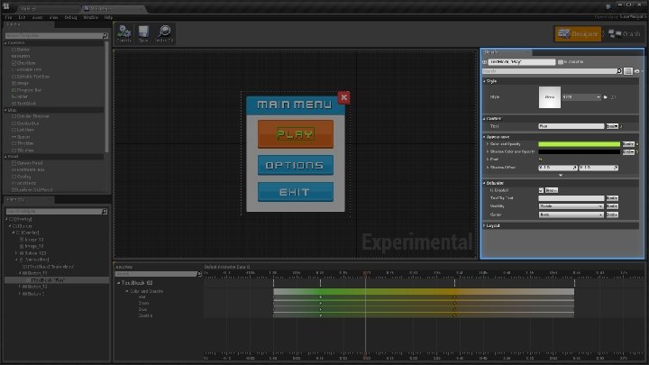Open the Visibility dropdown in Behavior
The height and width of the screenshot is (365, 649).
click(571, 206)
